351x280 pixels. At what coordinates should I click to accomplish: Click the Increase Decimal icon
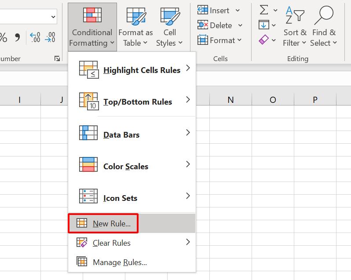pos(35,37)
